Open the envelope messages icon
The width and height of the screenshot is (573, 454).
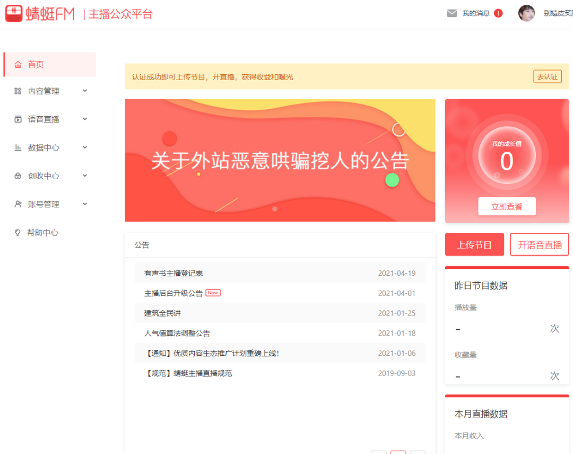pyautogui.click(x=452, y=13)
